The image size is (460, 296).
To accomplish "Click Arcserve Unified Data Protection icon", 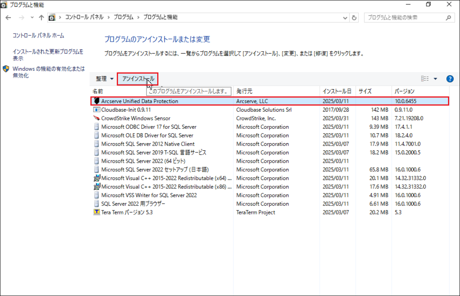I will tap(96, 101).
